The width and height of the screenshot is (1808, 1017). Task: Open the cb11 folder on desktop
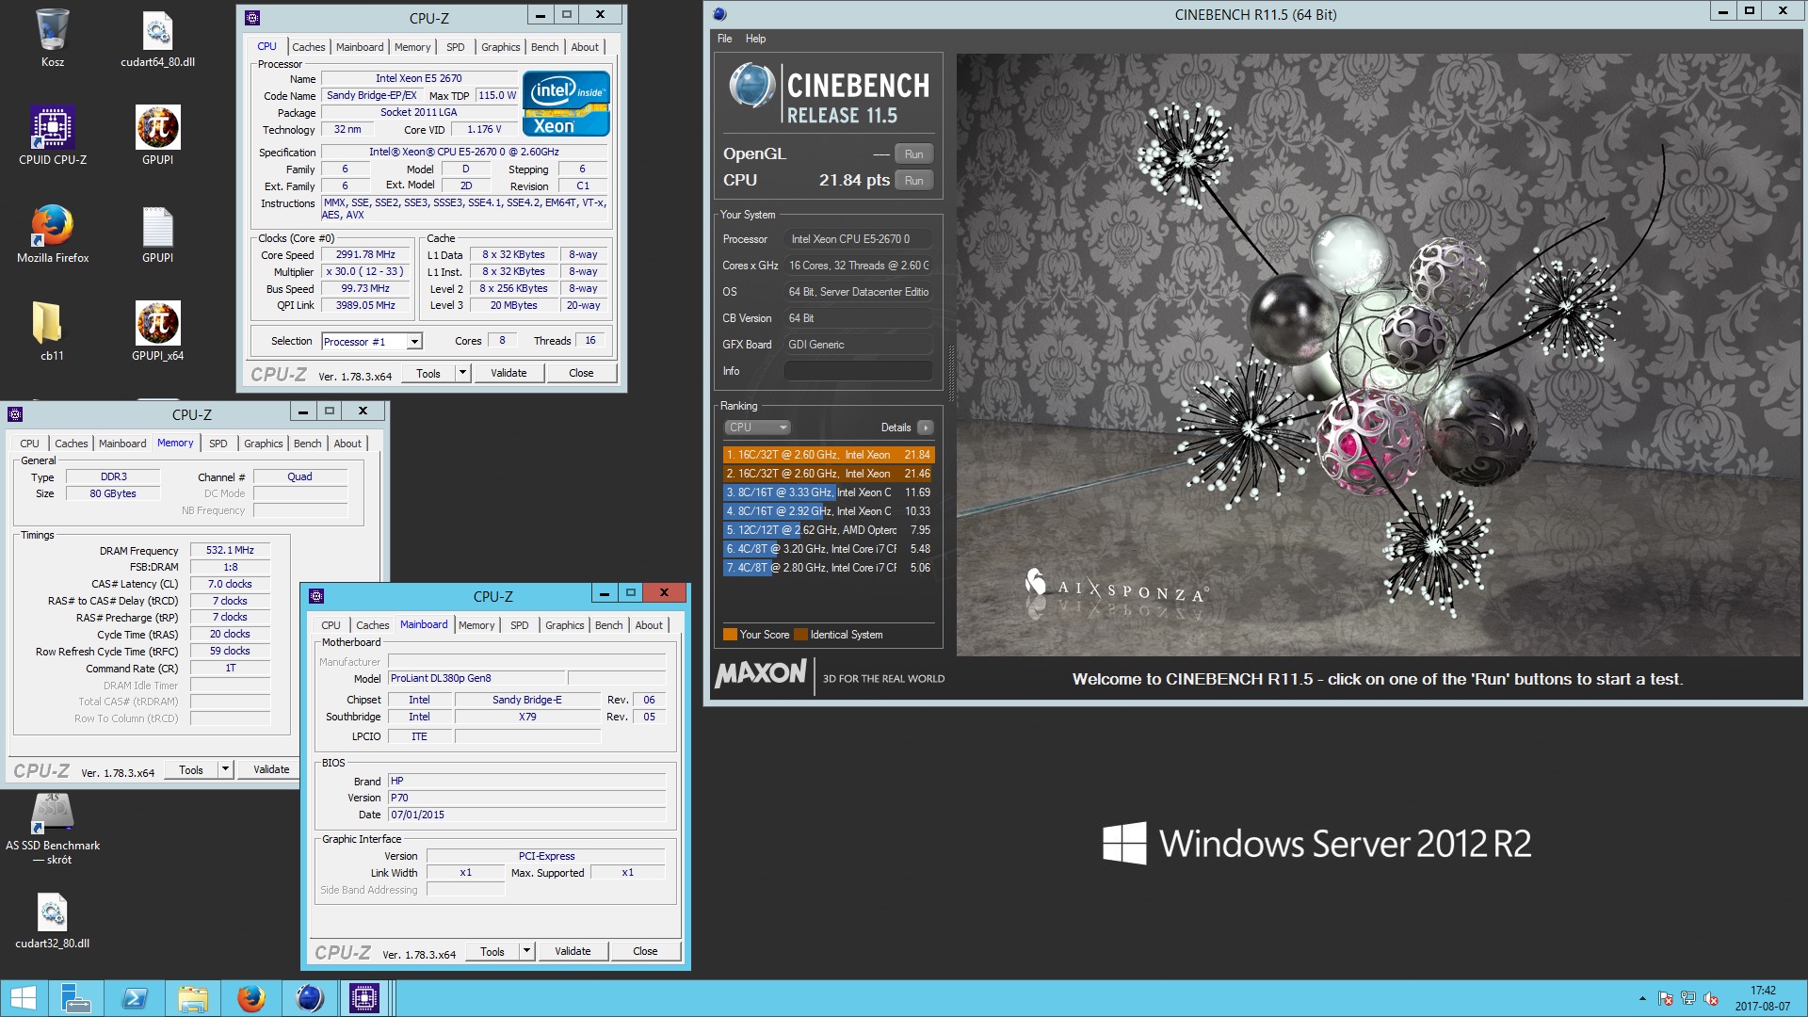click(x=47, y=331)
